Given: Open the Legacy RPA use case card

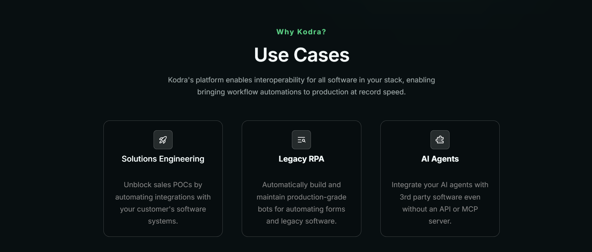Looking at the screenshot, I should click(x=301, y=179).
